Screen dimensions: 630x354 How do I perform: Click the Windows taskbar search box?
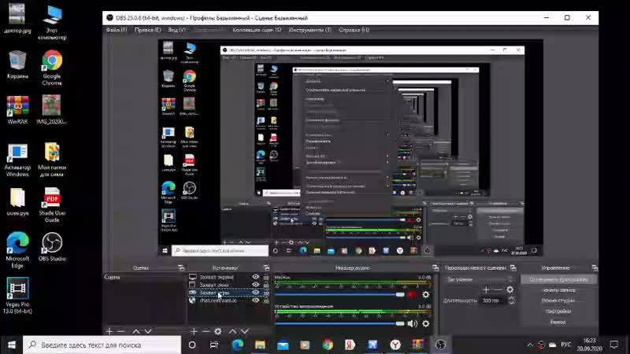coord(102,345)
